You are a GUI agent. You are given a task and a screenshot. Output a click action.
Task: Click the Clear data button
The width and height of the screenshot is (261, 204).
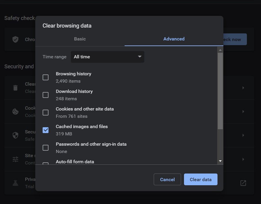[x=200, y=180]
